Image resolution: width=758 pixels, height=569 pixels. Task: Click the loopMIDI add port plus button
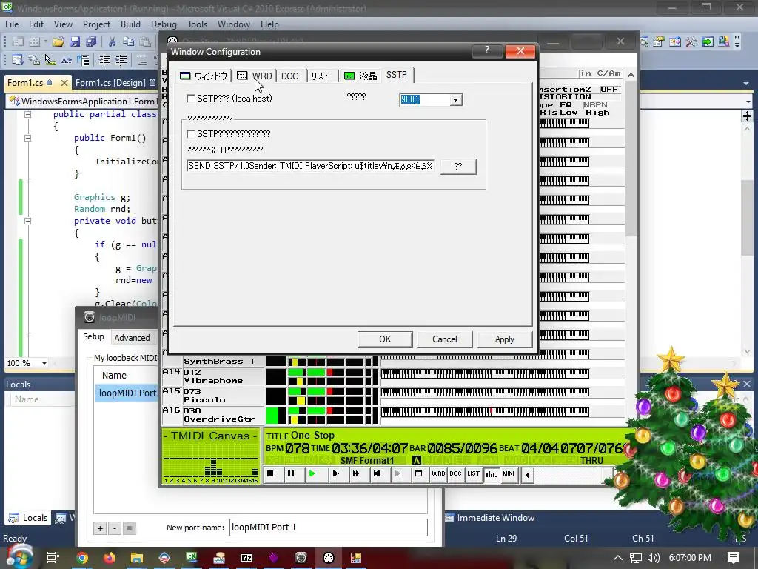pyautogui.click(x=100, y=528)
